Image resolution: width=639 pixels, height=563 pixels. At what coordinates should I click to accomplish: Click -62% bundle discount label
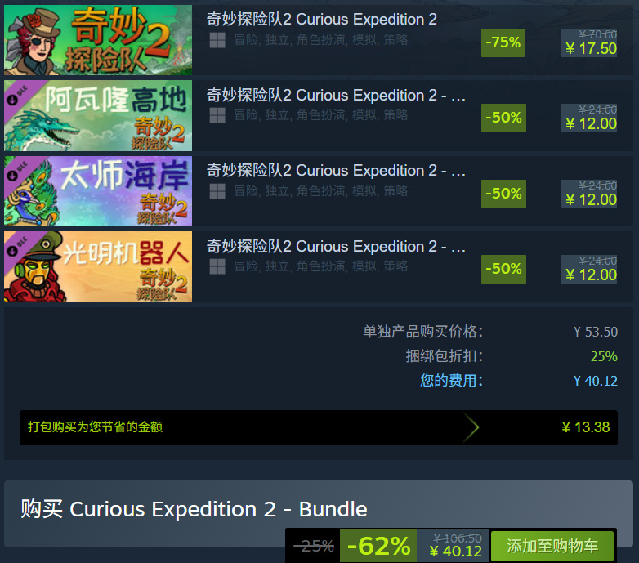tap(378, 546)
